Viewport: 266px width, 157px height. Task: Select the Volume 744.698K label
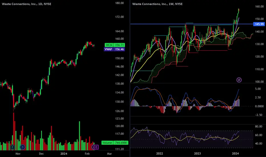(x=115, y=143)
